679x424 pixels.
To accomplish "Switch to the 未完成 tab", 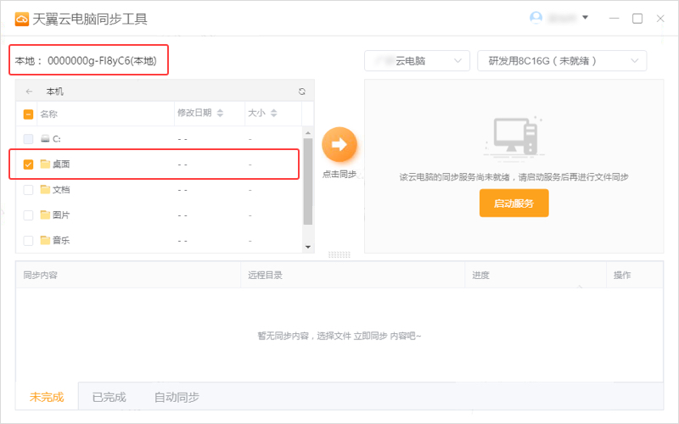I will coord(47,397).
